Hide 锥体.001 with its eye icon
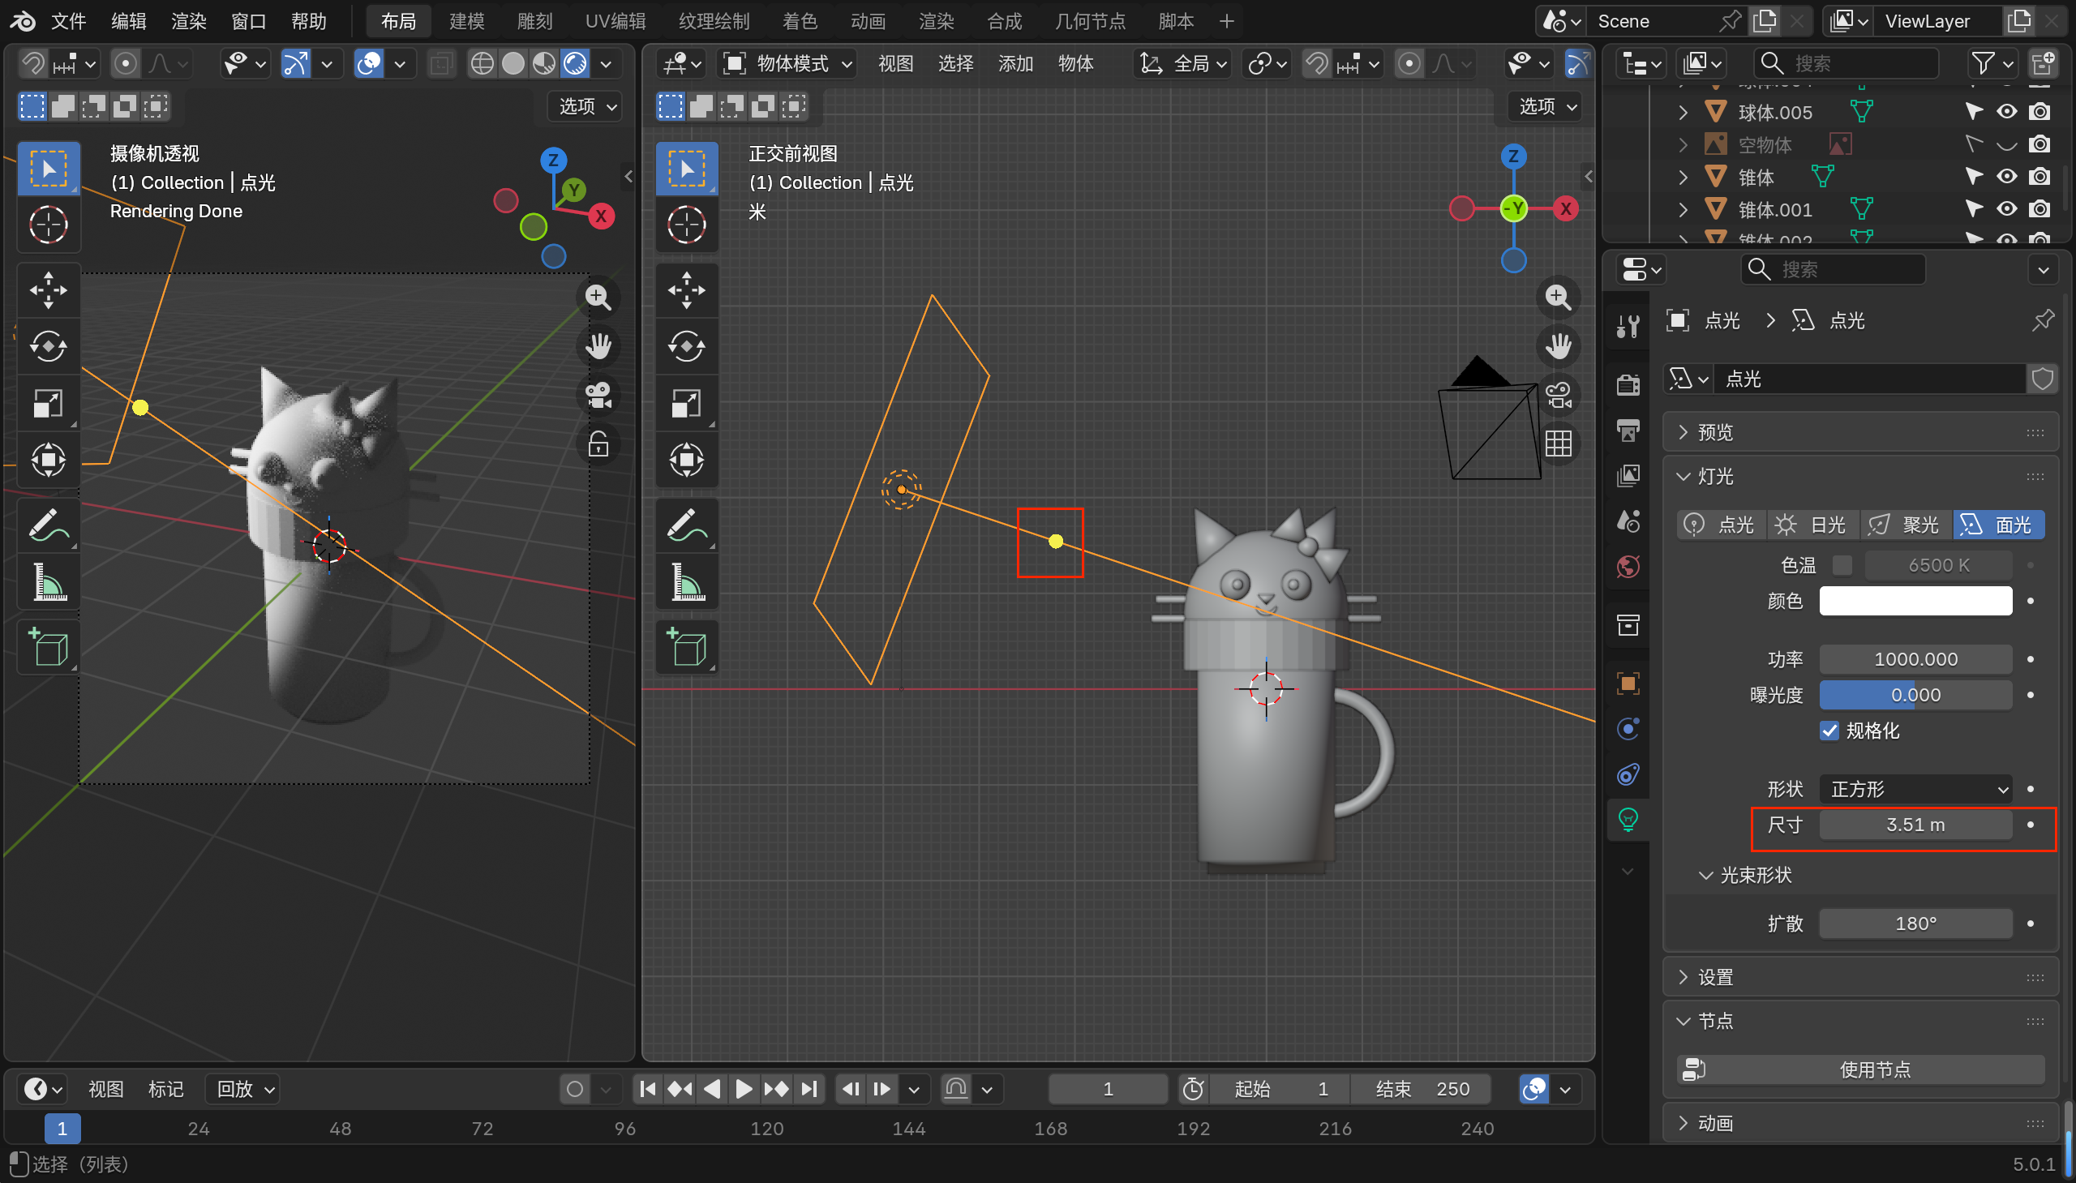The width and height of the screenshot is (2076, 1183). tap(2006, 209)
